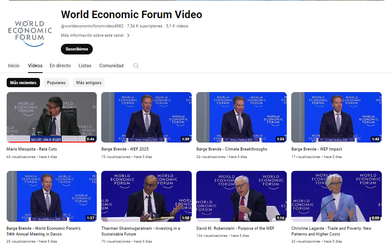
Task: Play Climate Breakthroughs video thumbnail
Action: [242, 117]
